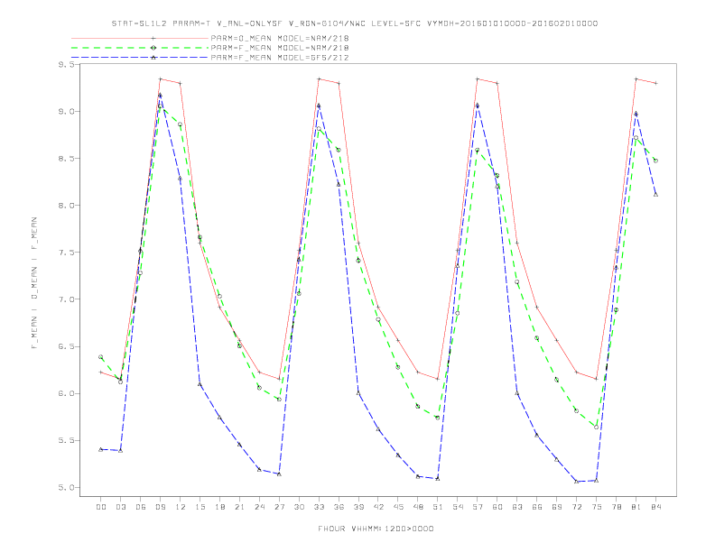This screenshot has width=715, height=552.
Task: Select legend entry PARM=F_MEAN MODEL=NAM/218
Action: (x=280, y=48)
